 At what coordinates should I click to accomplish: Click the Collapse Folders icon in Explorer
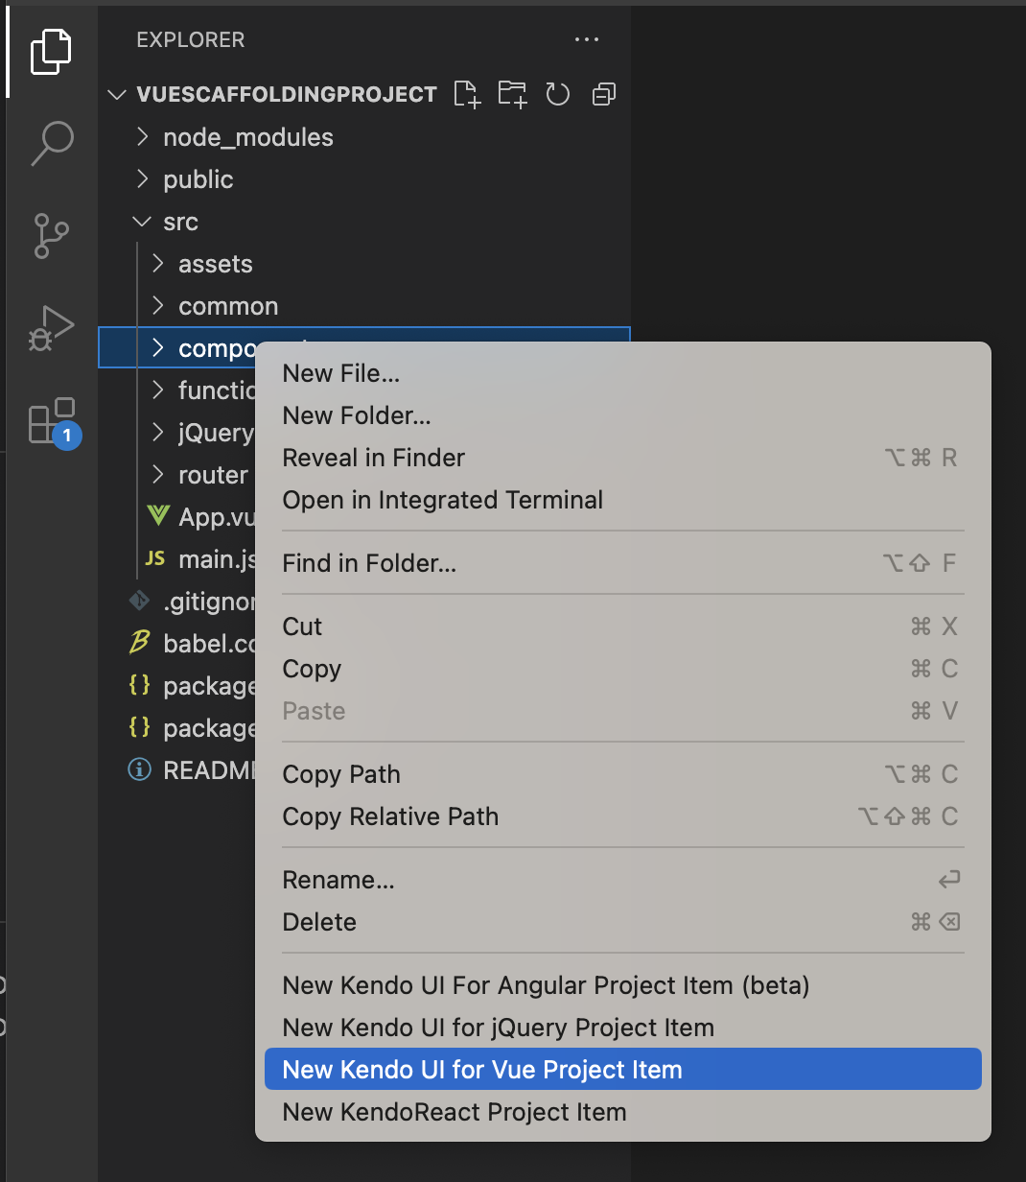coord(603,93)
